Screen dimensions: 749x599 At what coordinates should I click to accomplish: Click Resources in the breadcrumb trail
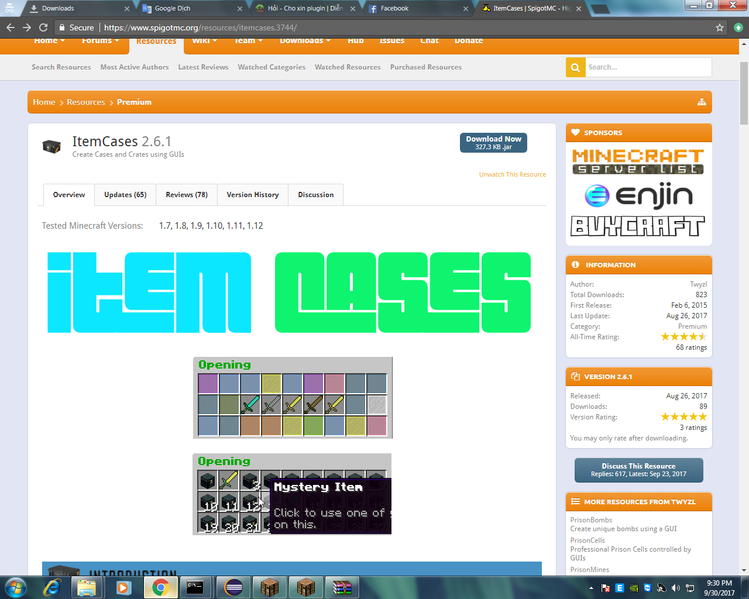pos(86,102)
